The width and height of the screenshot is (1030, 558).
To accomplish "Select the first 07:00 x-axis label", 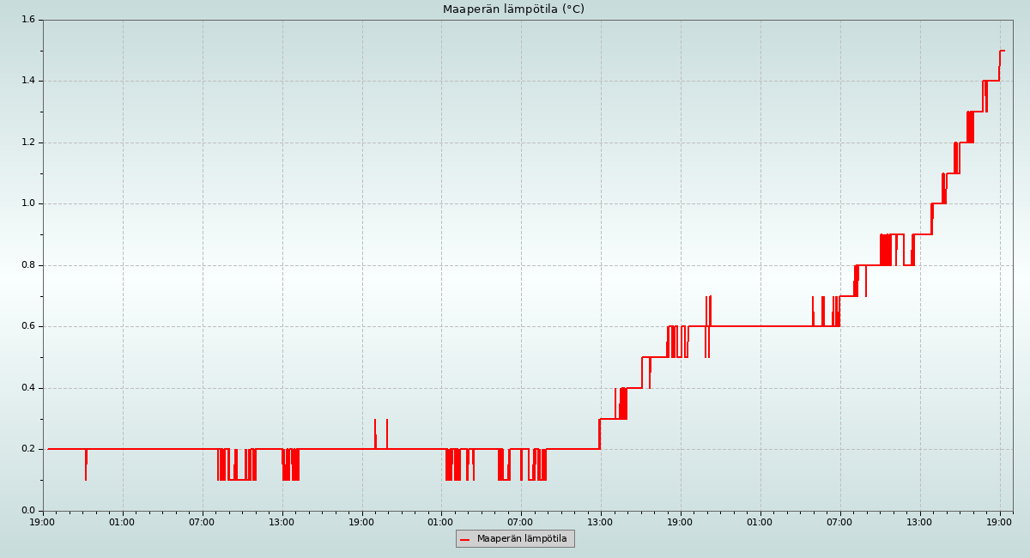I will (203, 521).
